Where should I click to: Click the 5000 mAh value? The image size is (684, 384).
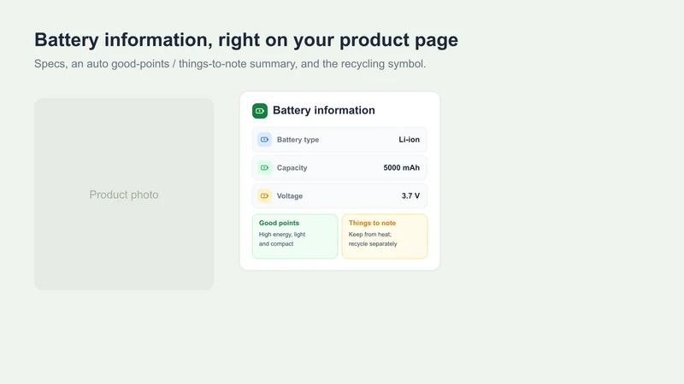click(x=401, y=167)
